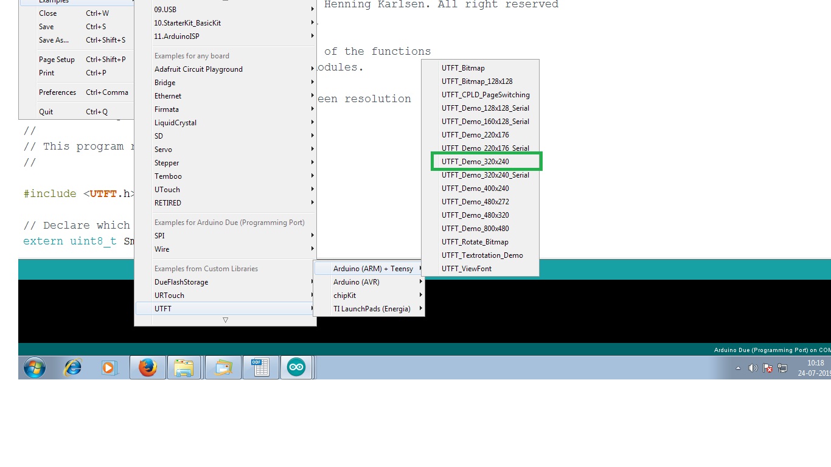831x467 pixels.
Task: Open the UTFT_Rotate_Bitmap example
Action: pyautogui.click(x=480, y=241)
